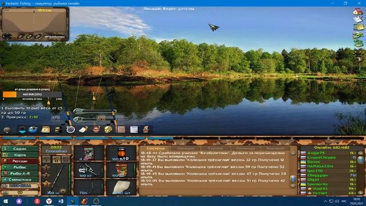This screenshot has height=206, width=366.
Task: Click the depth gauge mini panel
Action: click(x=34, y=24)
